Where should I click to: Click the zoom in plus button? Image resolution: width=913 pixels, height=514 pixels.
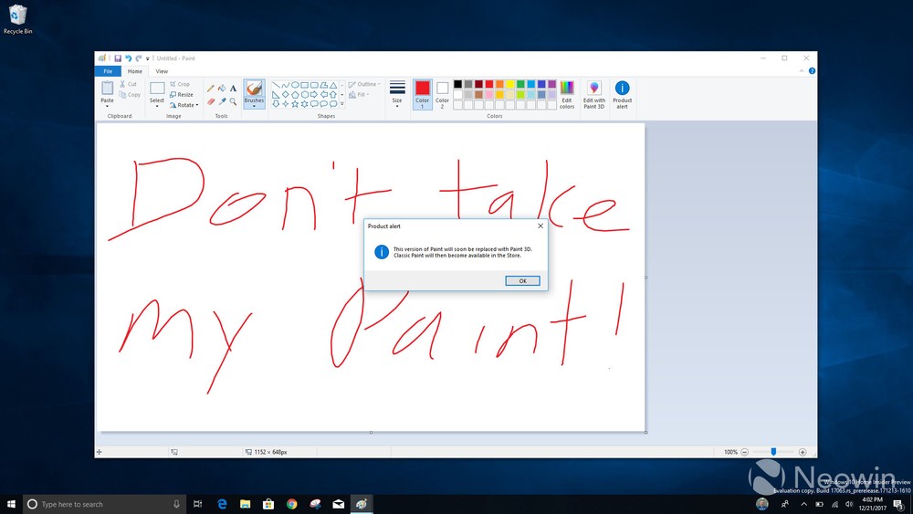803,452
